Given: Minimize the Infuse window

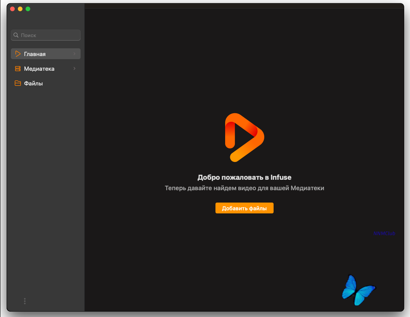Looking at the screenshot, I should (20, 9).
